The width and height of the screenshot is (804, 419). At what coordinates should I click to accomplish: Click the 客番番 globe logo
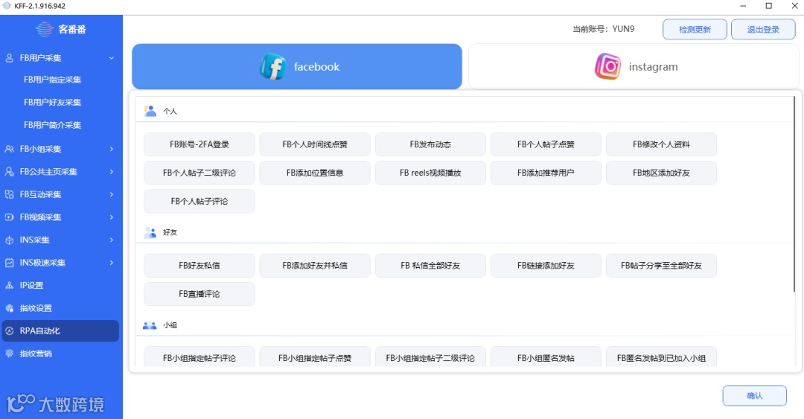tap(45, 29)
